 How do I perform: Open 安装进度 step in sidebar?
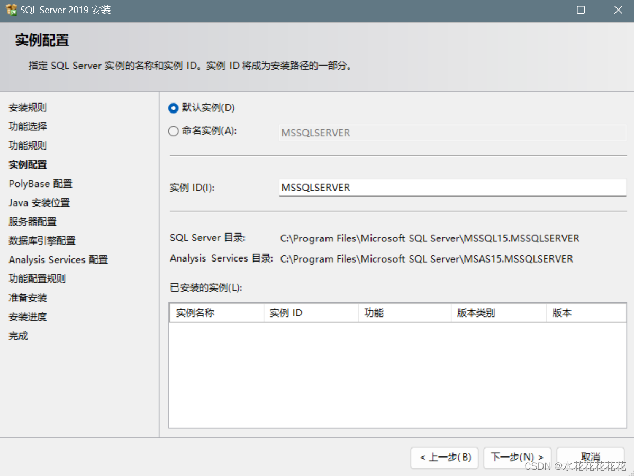click(x=28, y=317)
